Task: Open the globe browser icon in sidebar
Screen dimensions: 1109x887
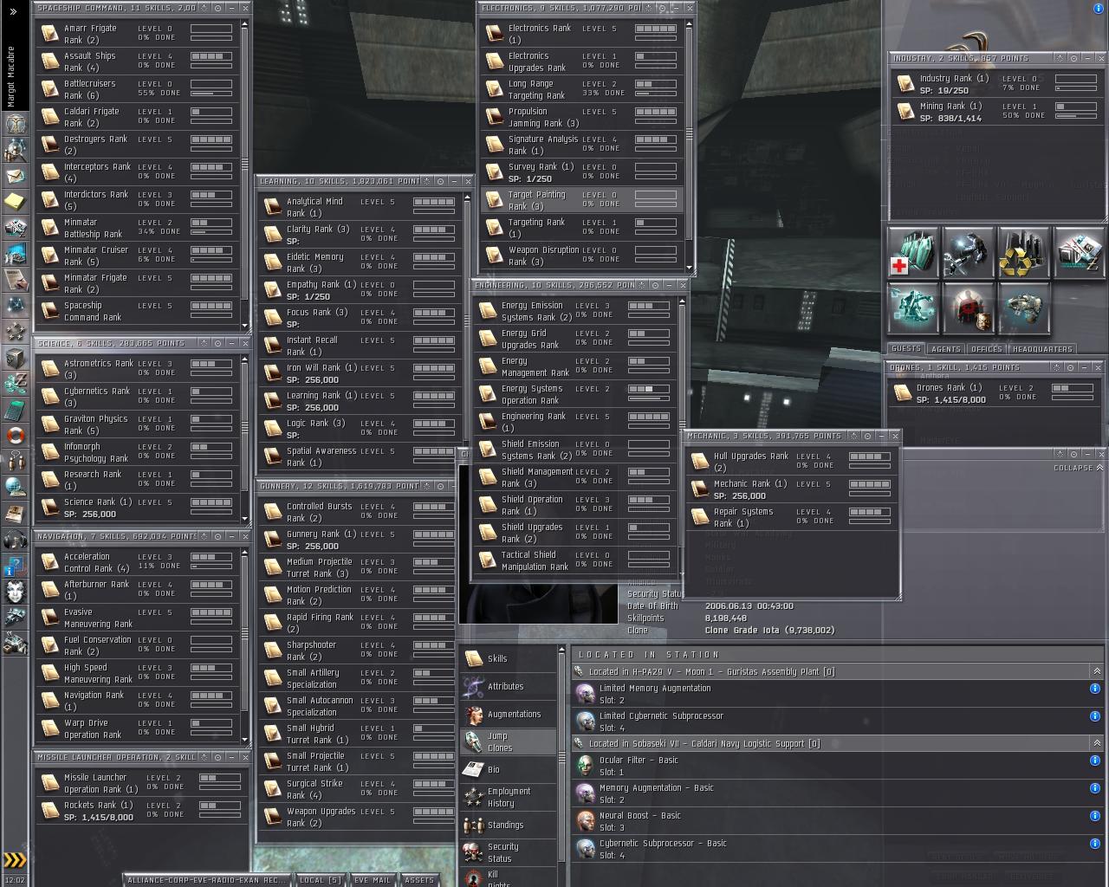Action: 15,487
